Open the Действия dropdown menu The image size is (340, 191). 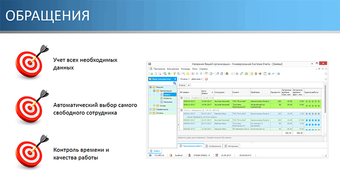(x=197, y=79)
